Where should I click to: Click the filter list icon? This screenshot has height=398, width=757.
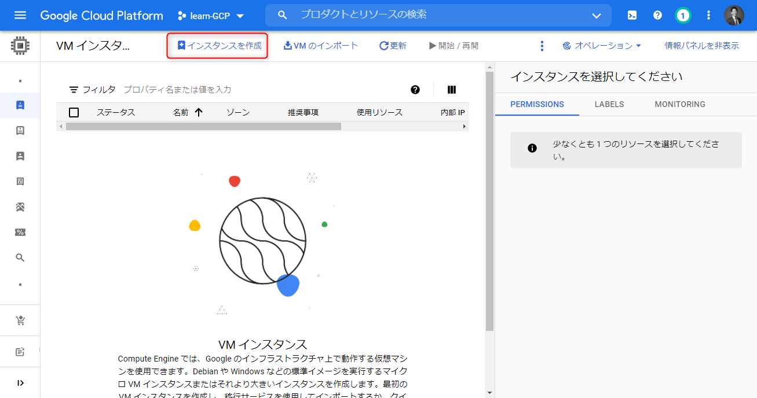[x=74, y=90]
